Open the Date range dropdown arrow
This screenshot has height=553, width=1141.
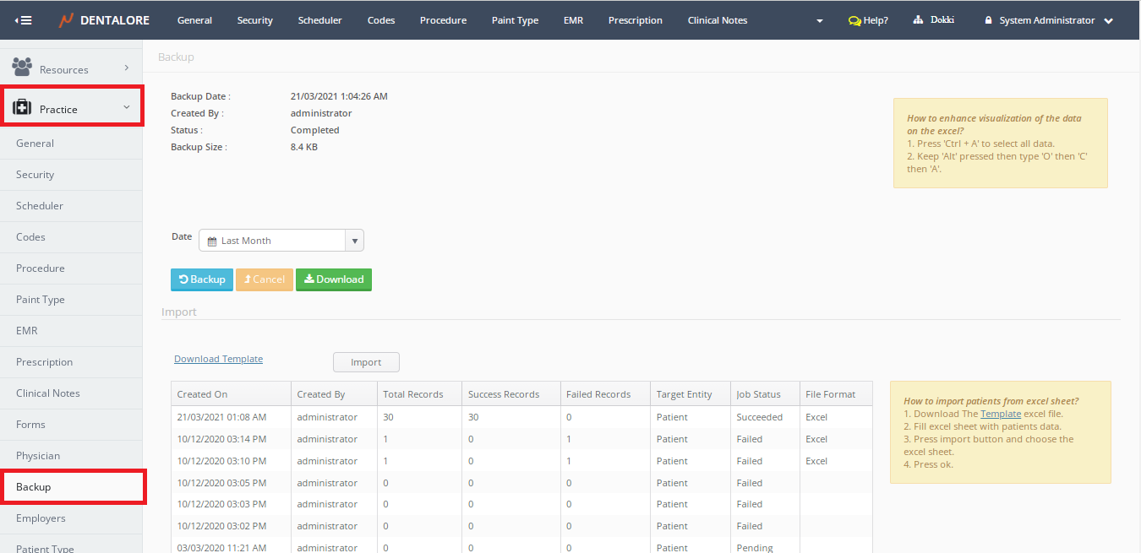(355, 241)
